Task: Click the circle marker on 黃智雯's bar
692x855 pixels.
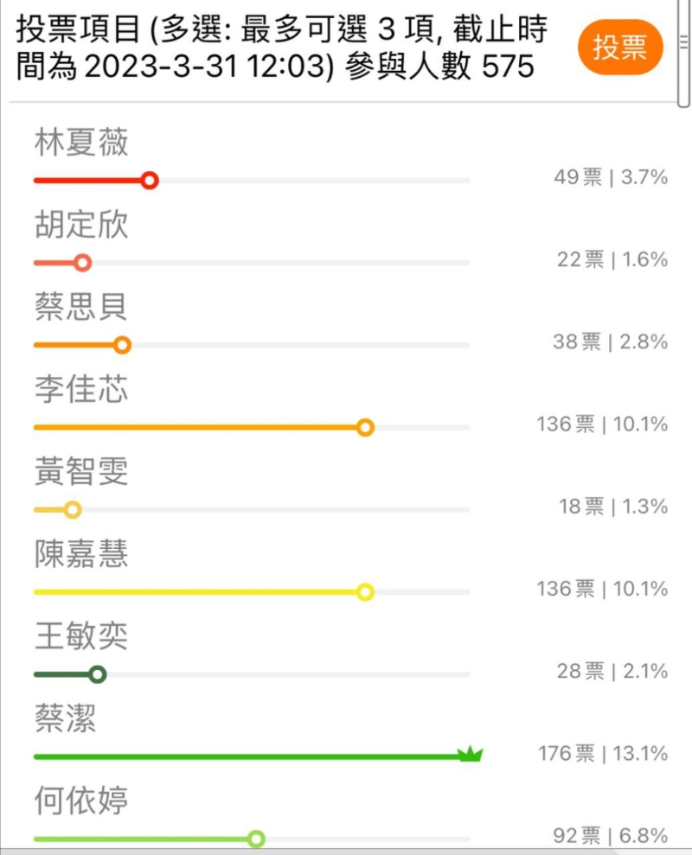Action: tap(73, 510)
